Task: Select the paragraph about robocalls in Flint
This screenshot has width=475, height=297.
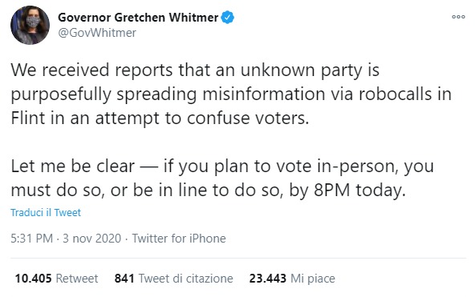Action: tap(231, 94)
